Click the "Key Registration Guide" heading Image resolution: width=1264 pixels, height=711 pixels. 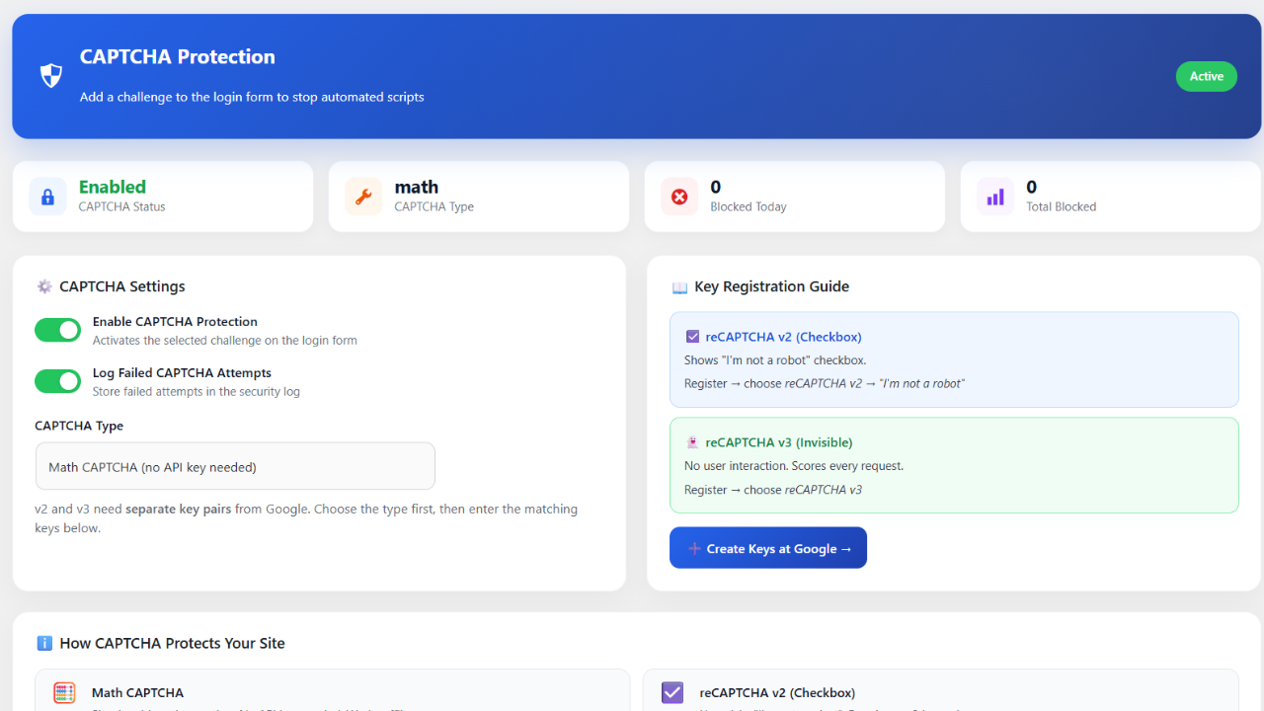pyautogui.click(x=772, y=286)
